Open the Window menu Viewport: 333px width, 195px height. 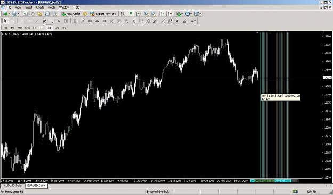tap(64, 7)
